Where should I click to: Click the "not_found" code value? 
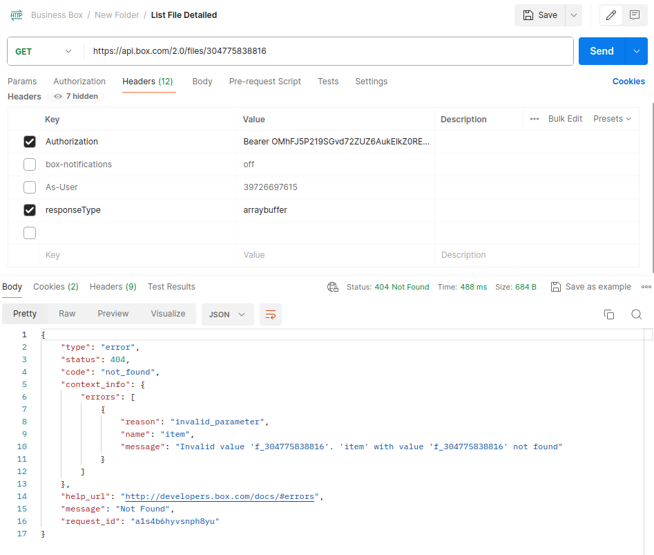(128, 372)
